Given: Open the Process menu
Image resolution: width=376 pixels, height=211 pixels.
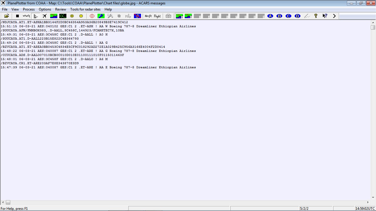Looking at the screenshot, I should coord(28,9).
